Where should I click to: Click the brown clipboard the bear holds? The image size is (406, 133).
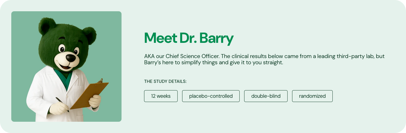click(x=90, y=94)
